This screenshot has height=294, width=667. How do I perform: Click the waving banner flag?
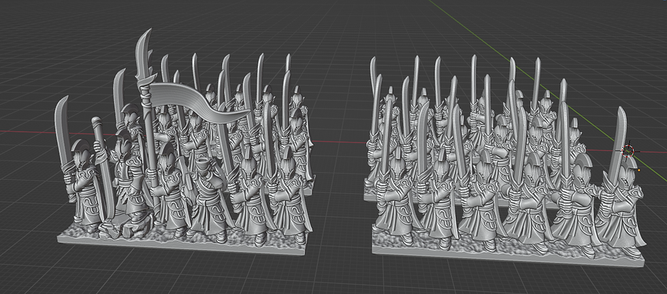coord(199,101)
